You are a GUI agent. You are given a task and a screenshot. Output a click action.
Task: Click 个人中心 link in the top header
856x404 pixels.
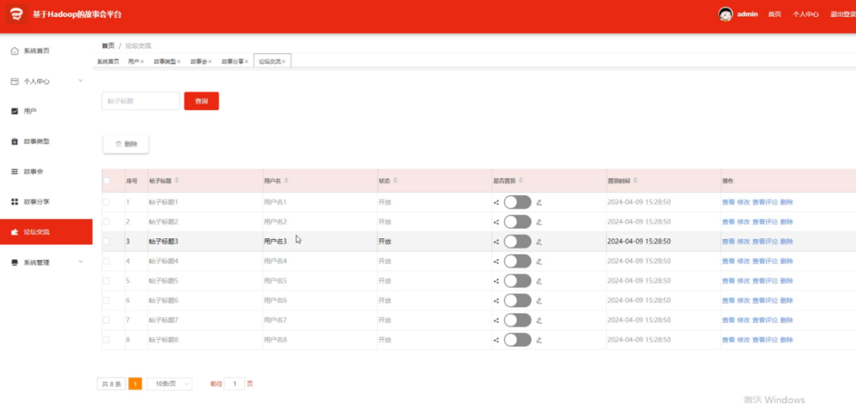(x=806, y=15)
